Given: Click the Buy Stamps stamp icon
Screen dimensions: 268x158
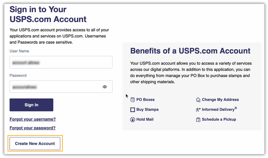Looking at the screenshot, I should coord(133,110).
